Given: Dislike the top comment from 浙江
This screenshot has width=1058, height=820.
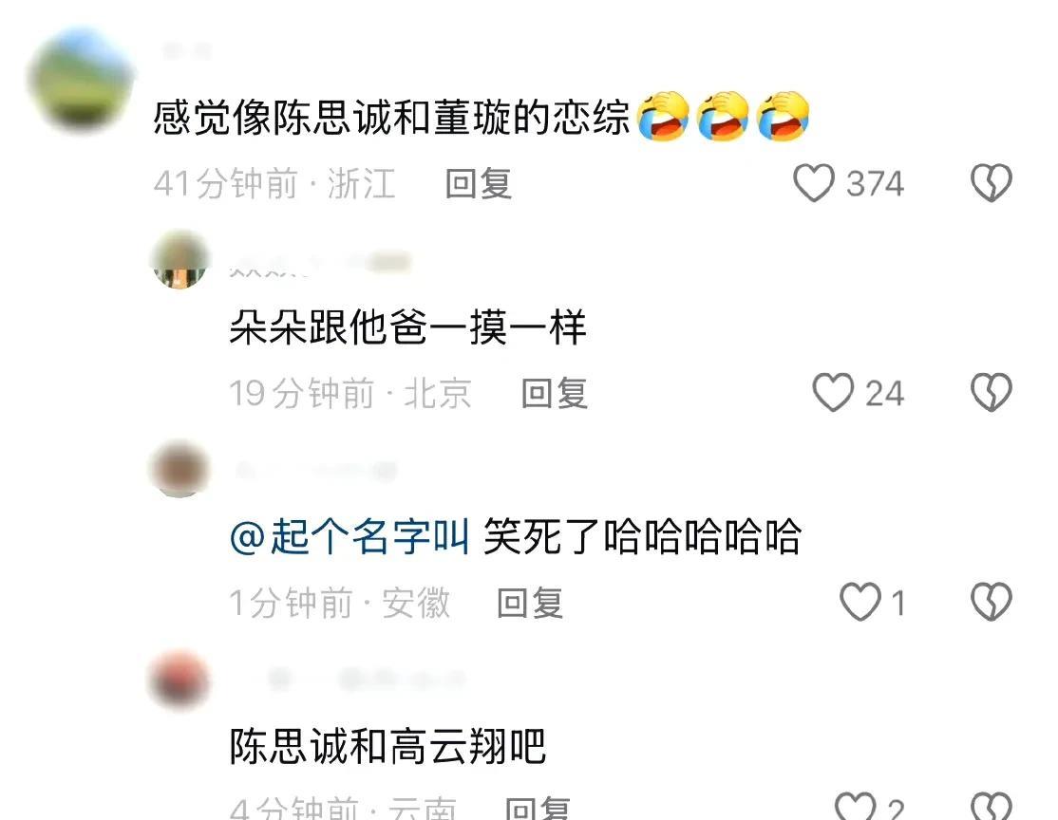Looking at the screenshot, I should pos(992,183).
